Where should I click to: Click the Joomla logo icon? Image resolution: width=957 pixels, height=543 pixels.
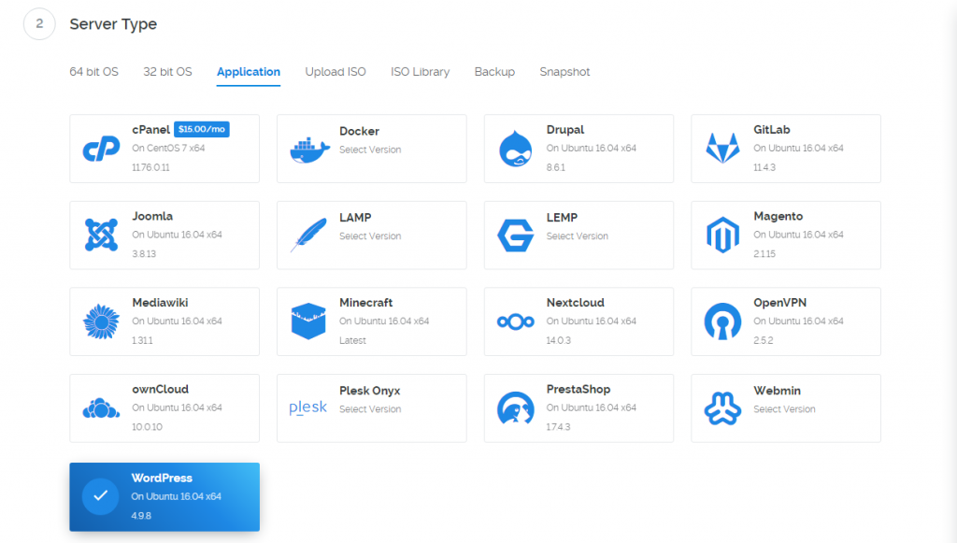tap(101, 235)
